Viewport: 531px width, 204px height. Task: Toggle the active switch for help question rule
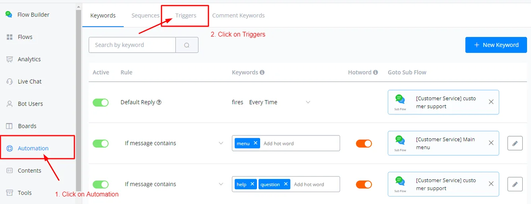pos(101,184)
